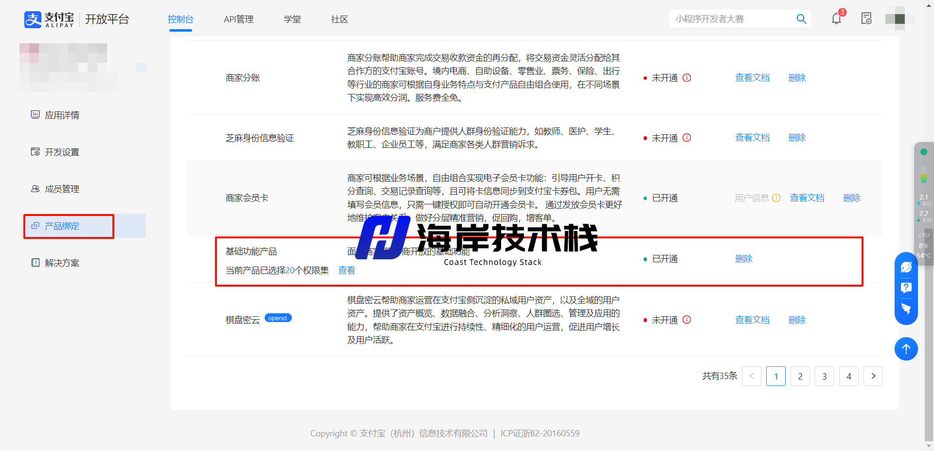
Task: Open 应用详情 in sidebar
Action: click(x=84, y=115)
